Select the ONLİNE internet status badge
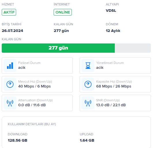 pos(63,12)
